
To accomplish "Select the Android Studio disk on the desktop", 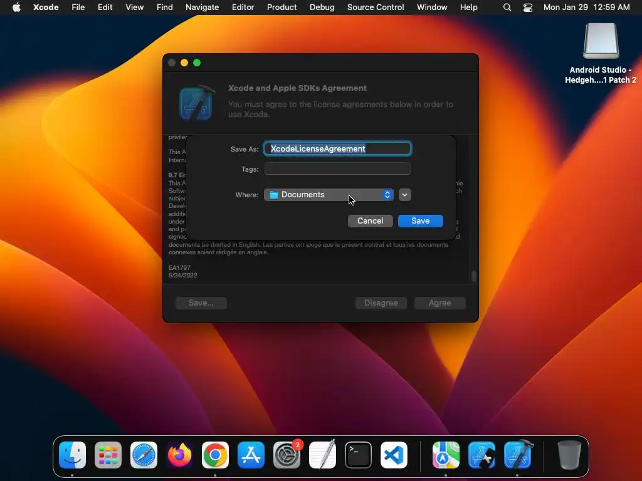I will pyautogui.click(x=601, y=41).
